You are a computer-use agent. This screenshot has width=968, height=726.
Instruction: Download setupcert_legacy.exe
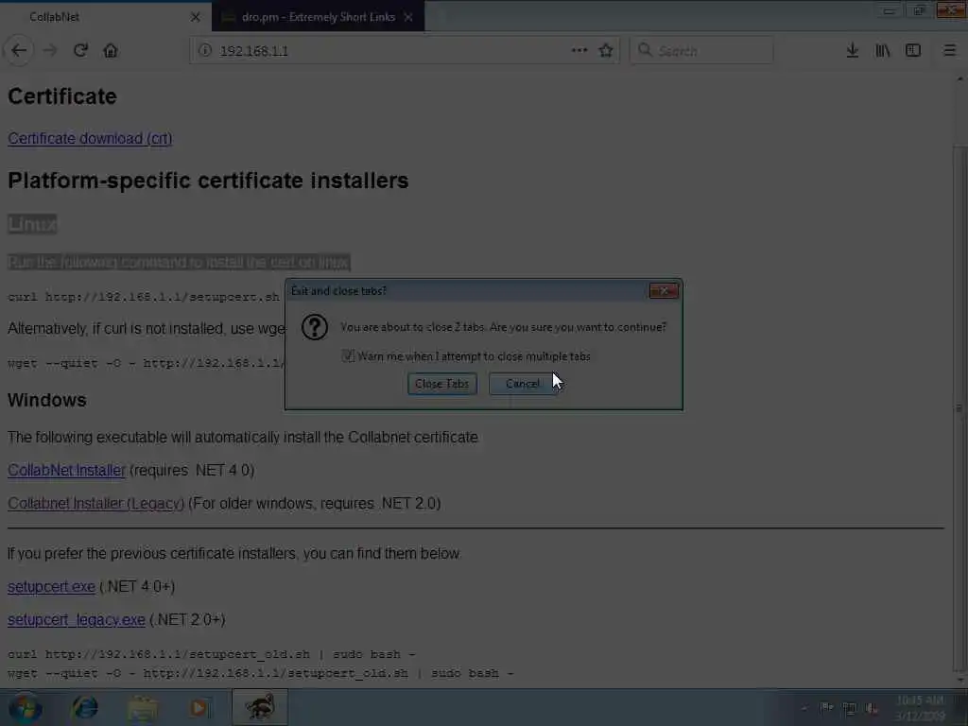click(x=77, y=620)
